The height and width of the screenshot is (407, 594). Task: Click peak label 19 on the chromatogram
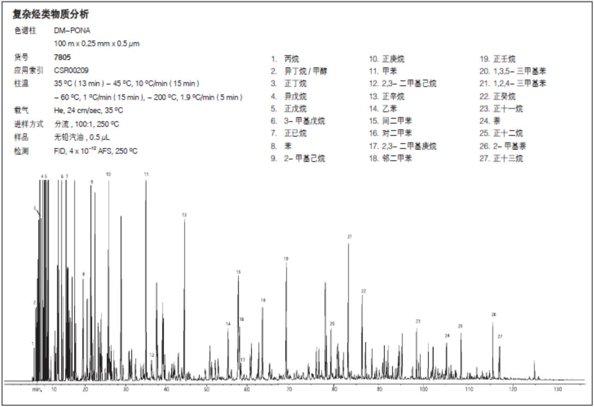[286, 259]
